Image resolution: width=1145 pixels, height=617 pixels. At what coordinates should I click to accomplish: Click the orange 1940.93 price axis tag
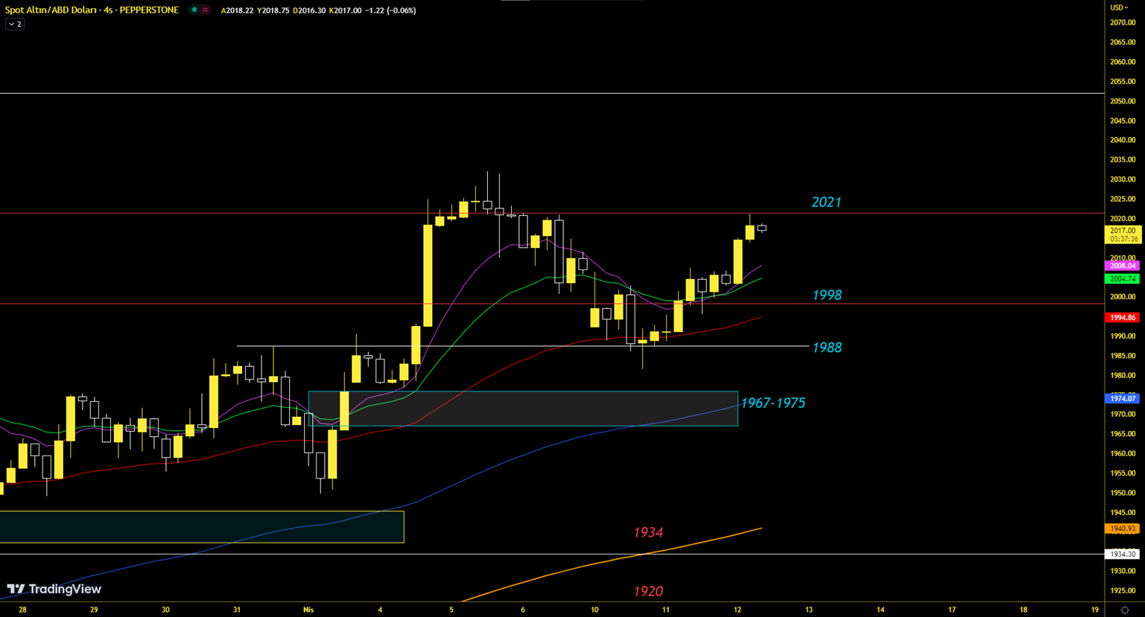[x=1122, y=528]
